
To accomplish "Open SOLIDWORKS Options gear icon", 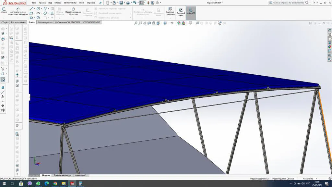I will coord(157,3).
